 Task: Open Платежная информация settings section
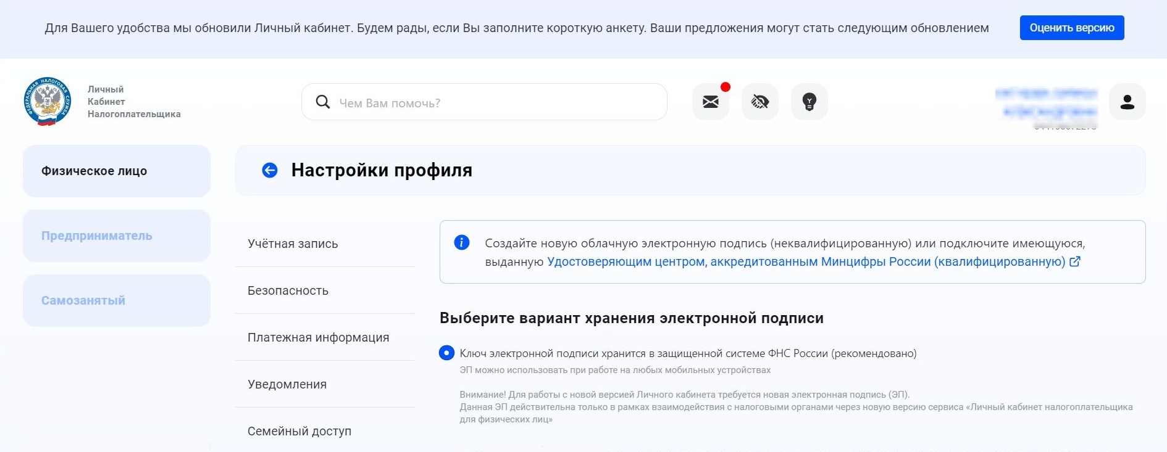[x=325, y=337]
